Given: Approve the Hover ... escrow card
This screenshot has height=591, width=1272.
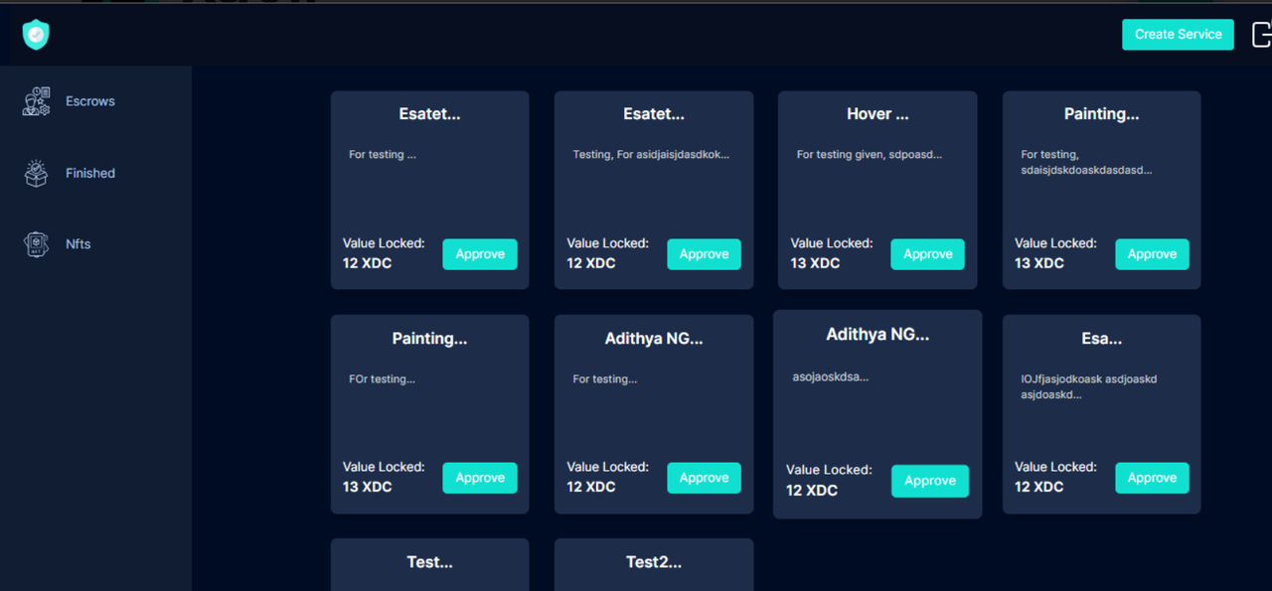Looking at the screenshot, I should 928,254.
